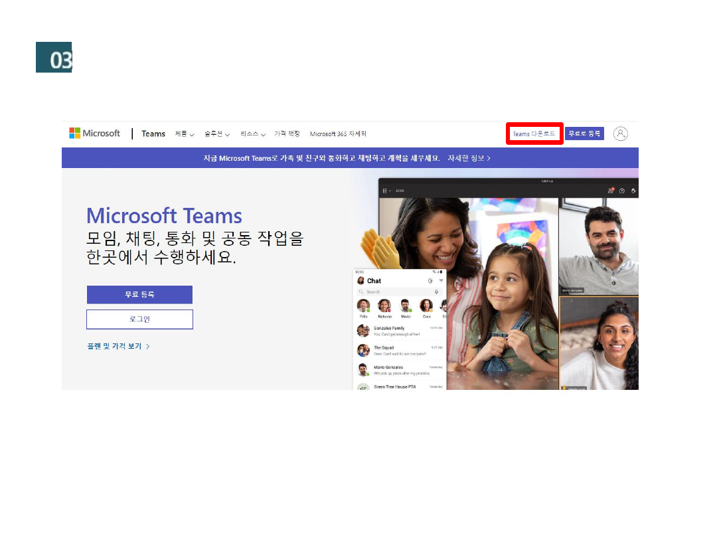
Task: Select Felix's avatar in Chat
Action: coord(363,306)
